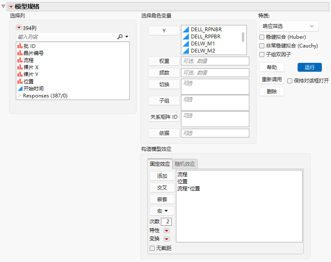The width and height of the screenshot is (331, 262).
Task: Click the 频数 optional numeric field
Action: tap(215, 73)
